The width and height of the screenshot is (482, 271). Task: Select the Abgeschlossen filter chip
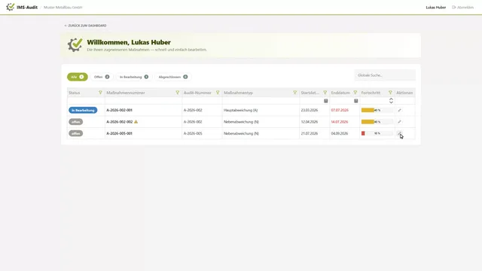(x=173, y=77)
